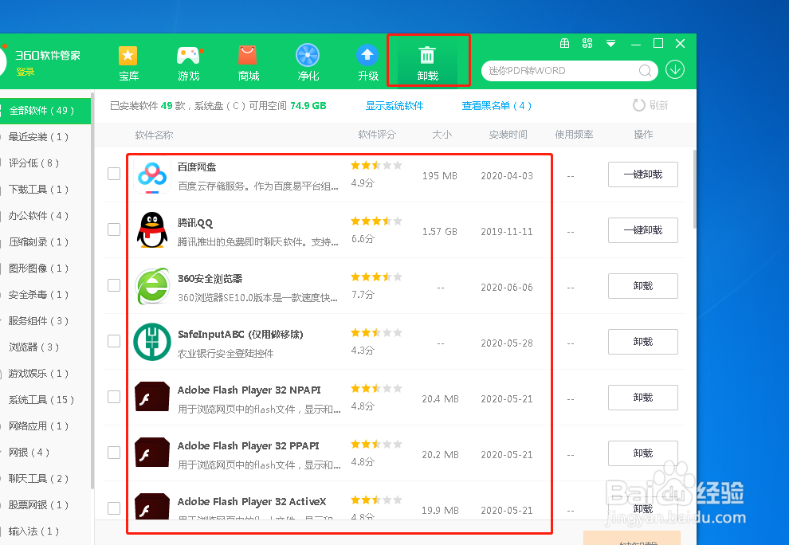Open the 宝库 section via the star icon
This screenshot has height=545, width=789.
pos(128,62)
